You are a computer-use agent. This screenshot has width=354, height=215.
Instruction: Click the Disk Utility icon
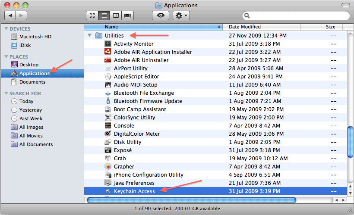108,142
